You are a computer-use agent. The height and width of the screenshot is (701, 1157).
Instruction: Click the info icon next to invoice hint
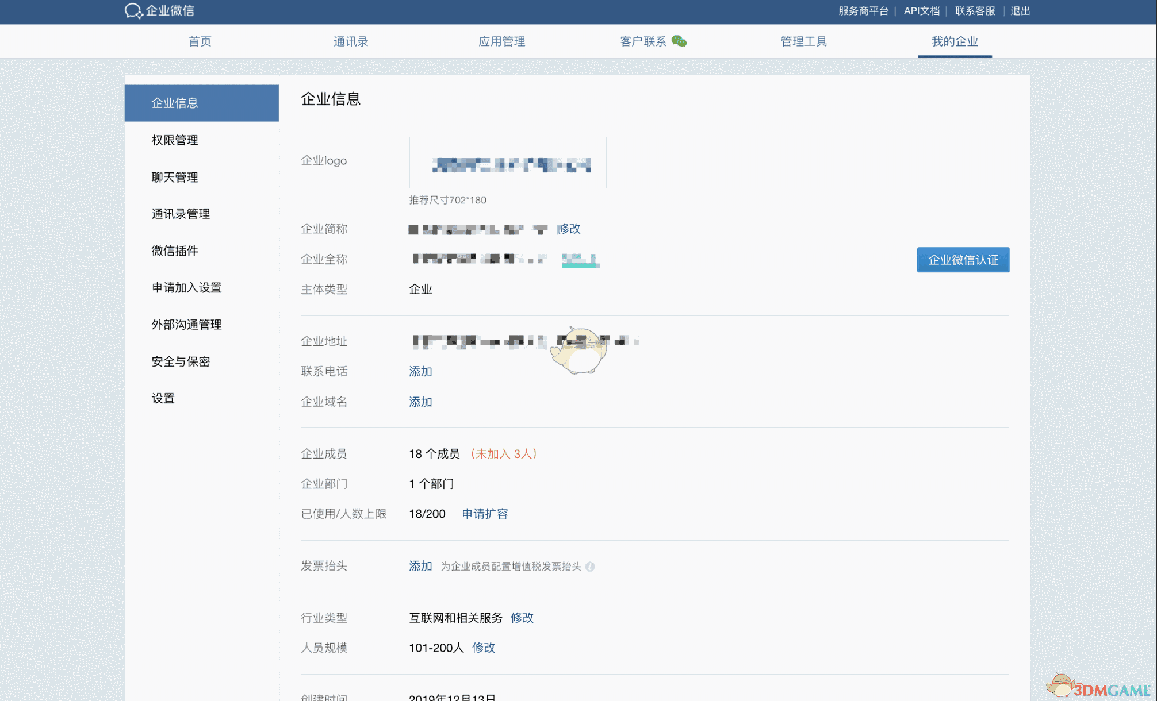[591, 567]
